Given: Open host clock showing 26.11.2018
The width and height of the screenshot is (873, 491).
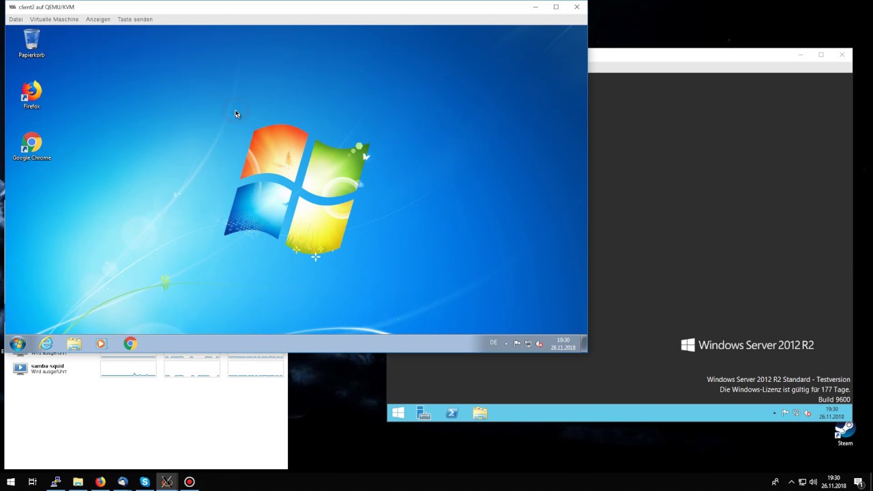Looking at the screenshot, I should [x=833, y=482].
